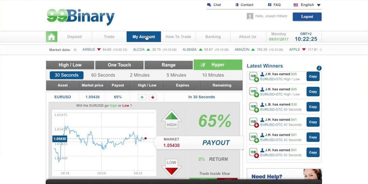Click the green Home icon
This screenshot has width=368, height=184.
[52, 37]
